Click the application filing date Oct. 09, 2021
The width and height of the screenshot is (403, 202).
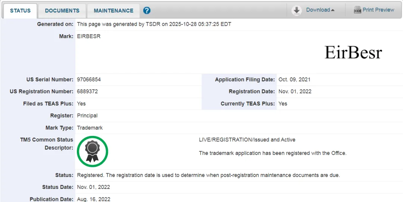[x=294, y=80]
